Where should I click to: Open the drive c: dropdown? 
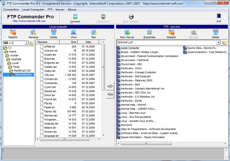click(26, 43)
